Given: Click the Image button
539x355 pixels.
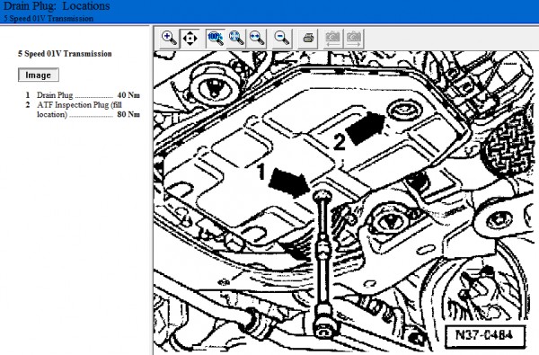Looking at the screenshot, I should [x=38, y=75].
